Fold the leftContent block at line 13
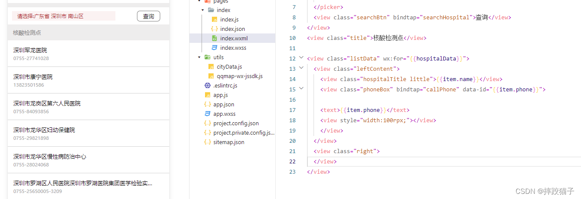This screenshot has height=199, width=581. [301, 68]
